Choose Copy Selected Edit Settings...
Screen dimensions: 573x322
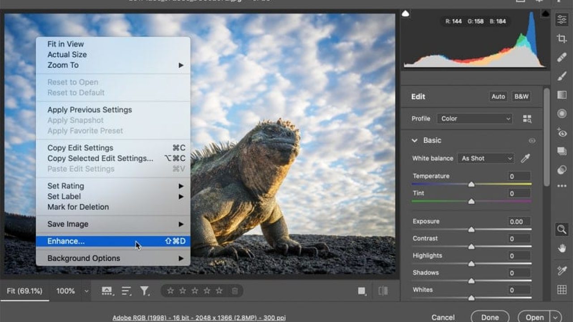(x=113, y=158)
